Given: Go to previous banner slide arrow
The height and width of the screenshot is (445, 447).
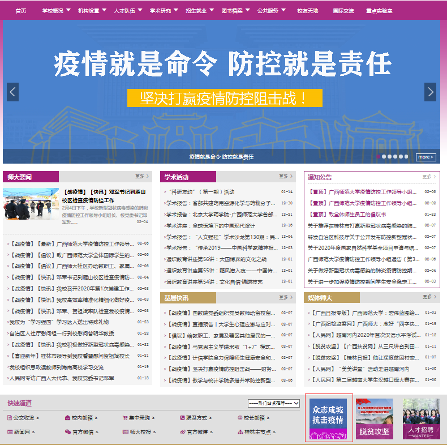Looking at the screenshot, I should [x=12, y=92].
